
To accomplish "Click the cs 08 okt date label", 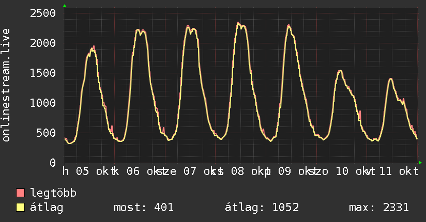I will pos(240,171).
